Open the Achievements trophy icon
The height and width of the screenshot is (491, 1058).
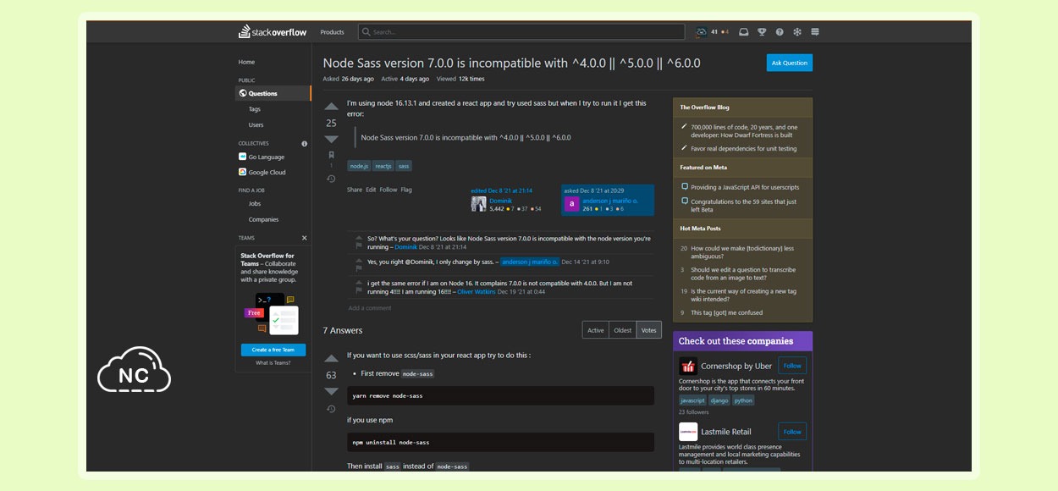(761, 32)
